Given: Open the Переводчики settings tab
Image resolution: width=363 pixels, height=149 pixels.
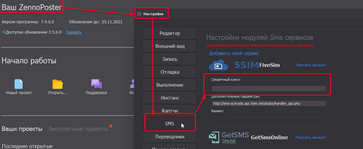Looking at the screenshot, I should (169, 137).
